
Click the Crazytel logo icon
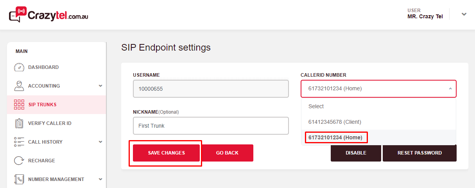click(x=18, y=14)
